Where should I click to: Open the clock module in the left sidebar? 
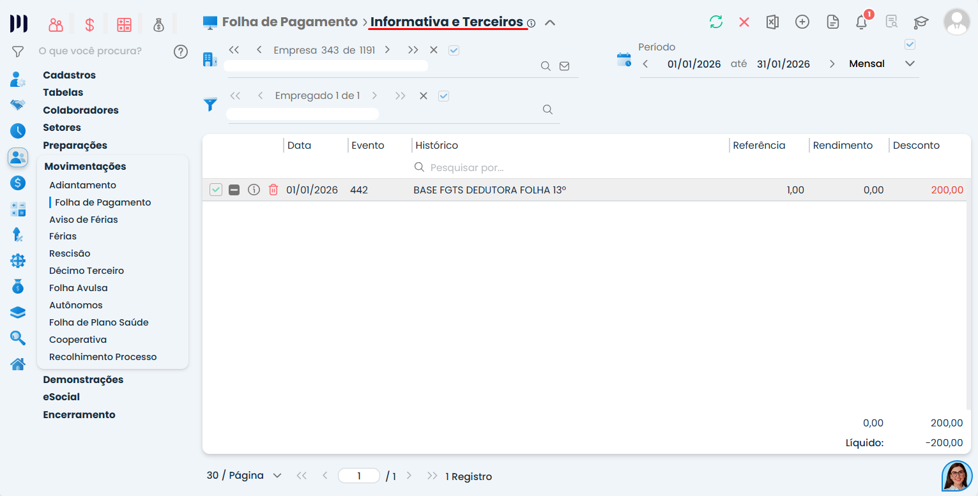18,131
